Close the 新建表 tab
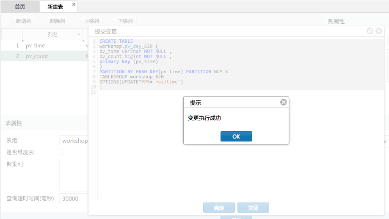This screenshot has width=389, height=219. coord(74,5)
